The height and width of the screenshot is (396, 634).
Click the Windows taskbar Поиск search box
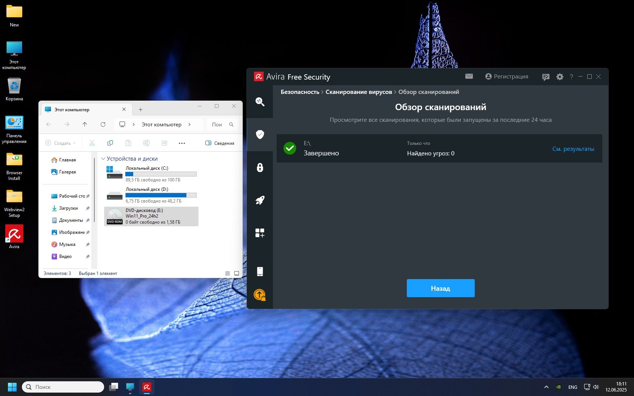click(x=63, y=387)
